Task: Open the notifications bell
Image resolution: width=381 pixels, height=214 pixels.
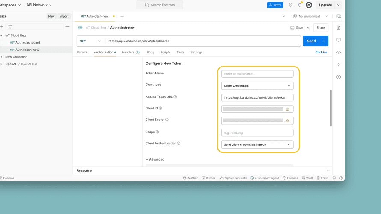Action: [x=300, y=5]
